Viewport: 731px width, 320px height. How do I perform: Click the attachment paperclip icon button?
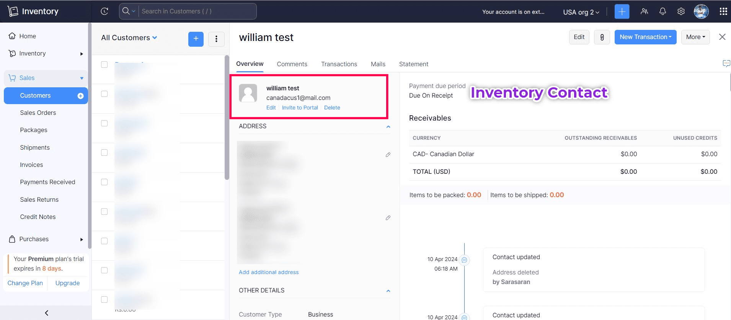tap(602, 37)
